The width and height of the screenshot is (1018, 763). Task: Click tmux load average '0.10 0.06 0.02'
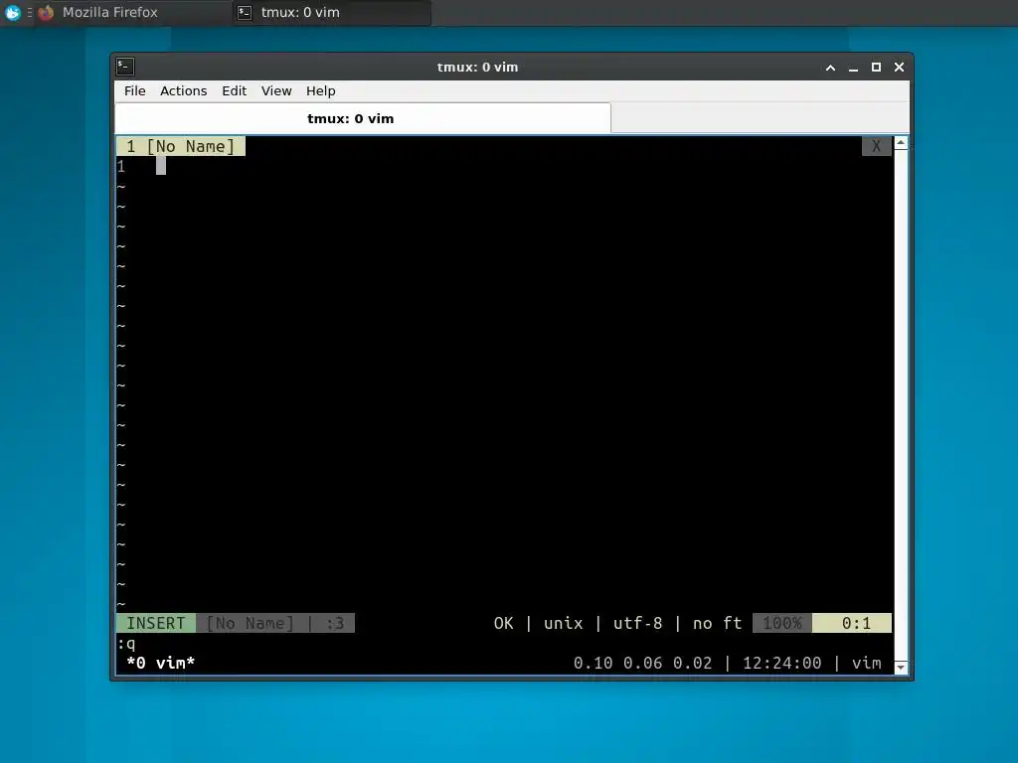click(x=642, y=663)
